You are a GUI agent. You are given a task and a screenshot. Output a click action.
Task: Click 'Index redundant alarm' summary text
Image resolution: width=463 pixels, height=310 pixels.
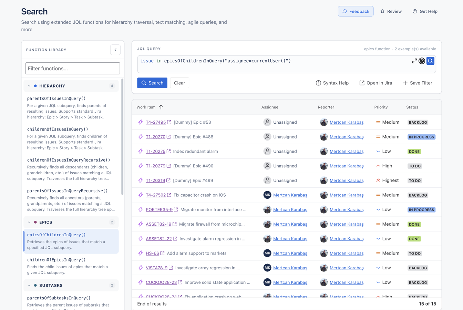coord(195,151)
